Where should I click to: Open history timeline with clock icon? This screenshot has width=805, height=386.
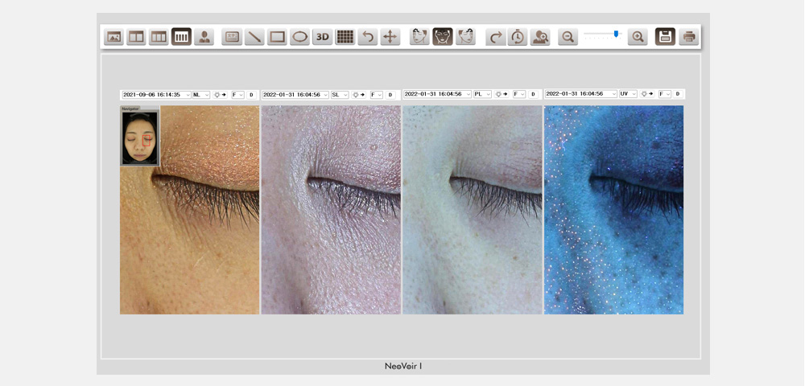(x=518, y=37)
